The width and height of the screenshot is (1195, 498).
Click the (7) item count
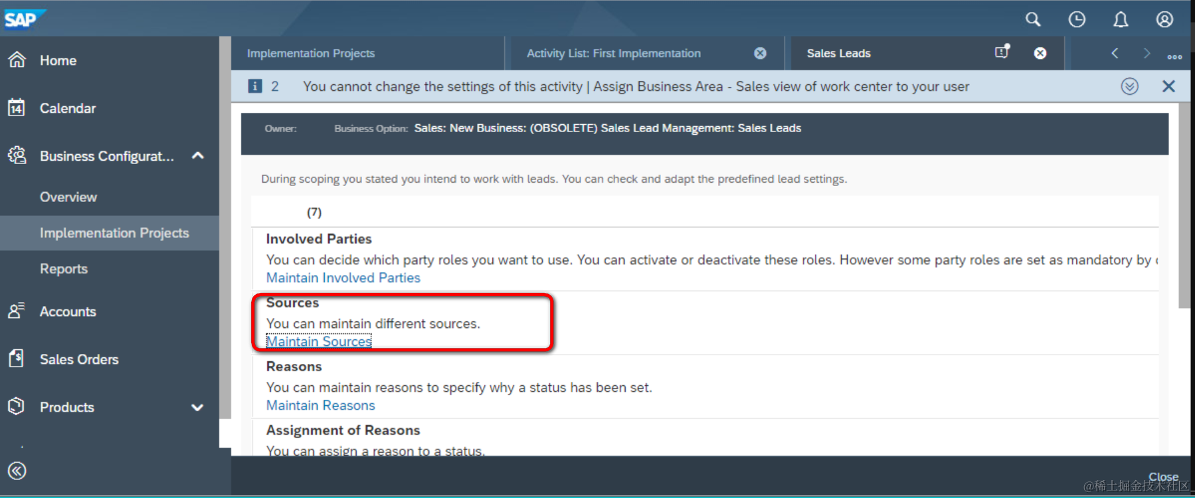pyautogui.click(x=314, y=212)
